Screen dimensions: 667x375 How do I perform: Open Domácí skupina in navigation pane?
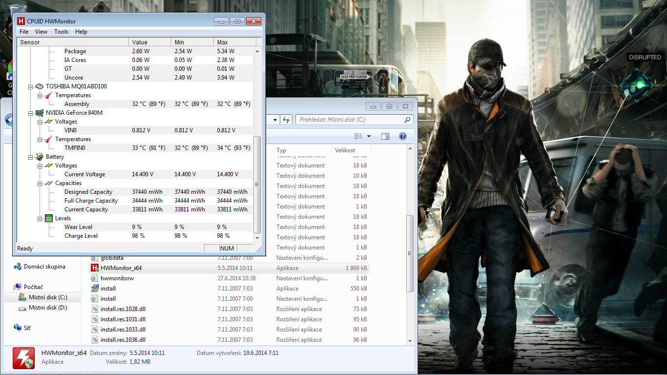tap(39, 267)
